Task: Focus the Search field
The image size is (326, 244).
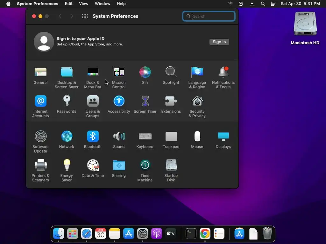Action: pos(209,16)
